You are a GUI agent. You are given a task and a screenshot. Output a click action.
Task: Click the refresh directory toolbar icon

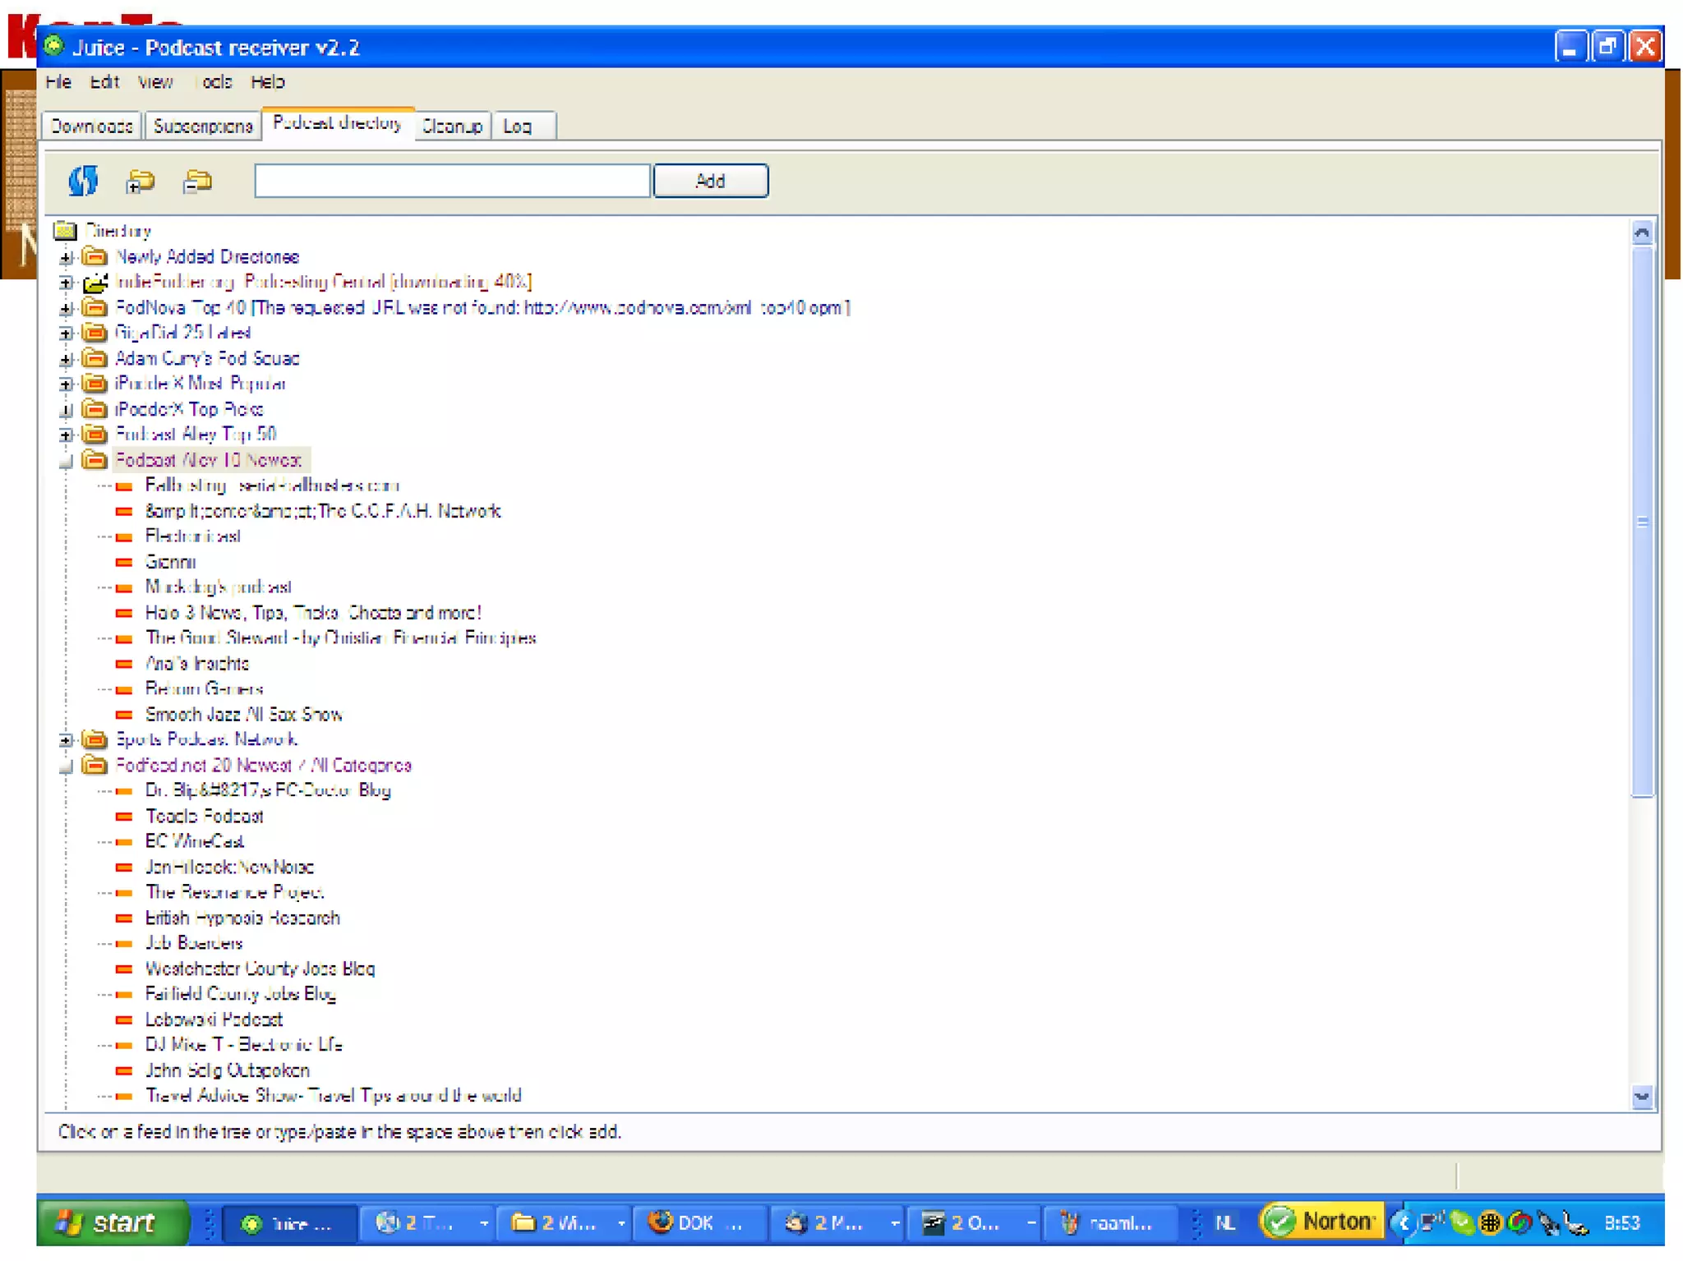[83, 181]
